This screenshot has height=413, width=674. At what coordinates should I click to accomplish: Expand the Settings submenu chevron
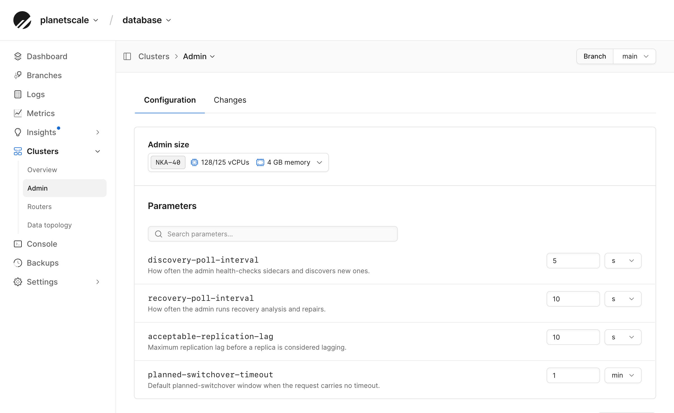[98, 282]
